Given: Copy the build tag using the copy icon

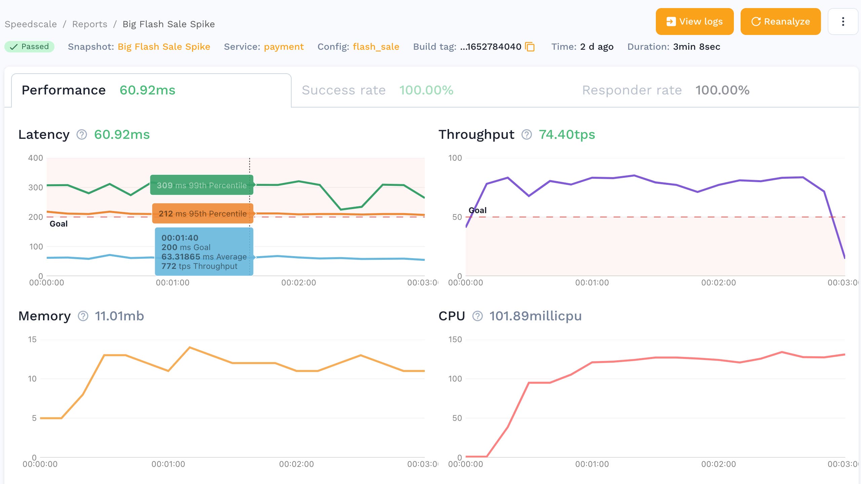Looking at the screenshot, I should point(530,47).
